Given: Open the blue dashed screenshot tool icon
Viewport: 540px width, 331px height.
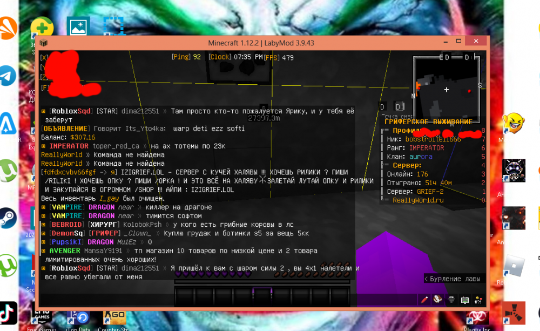Looking at the screenshot, I should [x=113, y=26].
